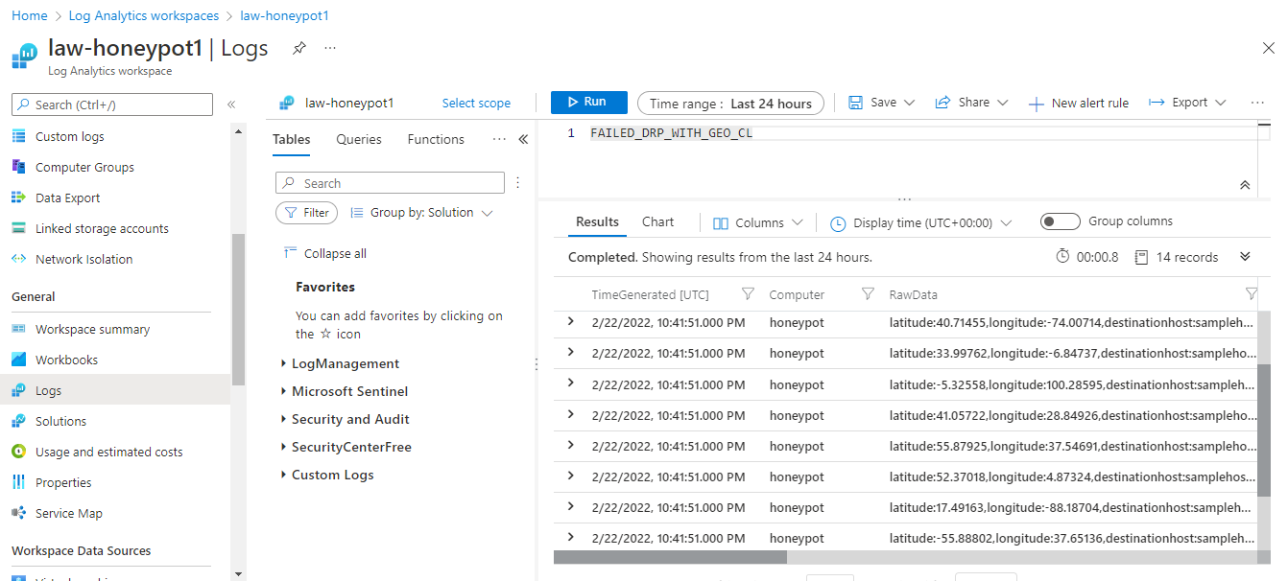
Task: Open the toolbar overflow ellipsis menu
Action: click(1258, 103)
